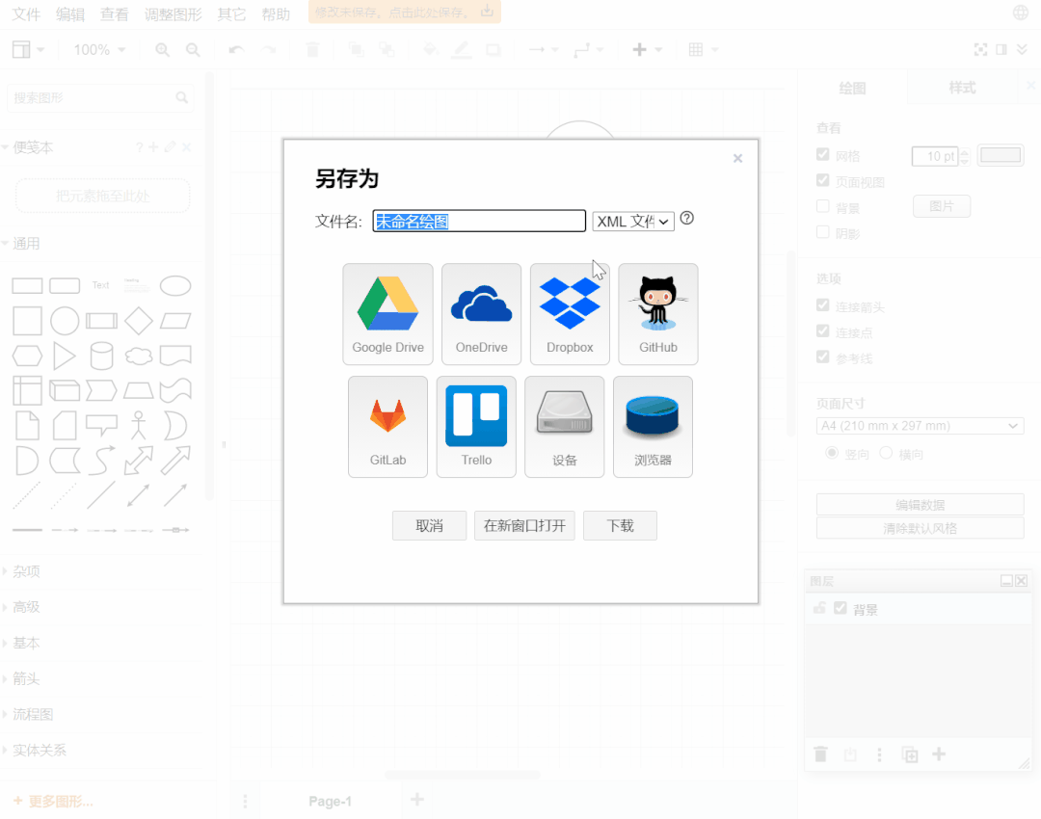This screenshot has height=819, width=1041.
Task: Open view layout dropdown in toolbar
Action: 28,50
